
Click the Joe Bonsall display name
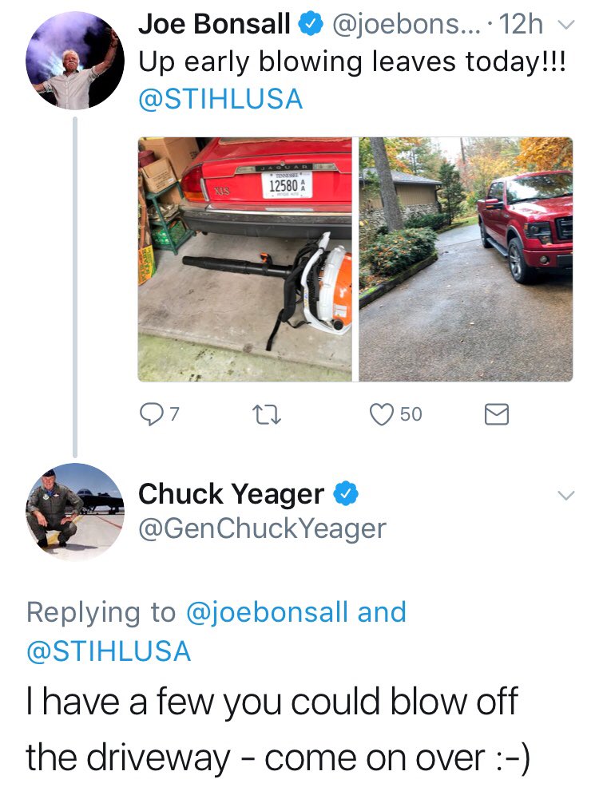coord(215,24)
